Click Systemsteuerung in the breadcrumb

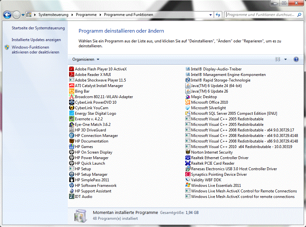pos(53,15)
